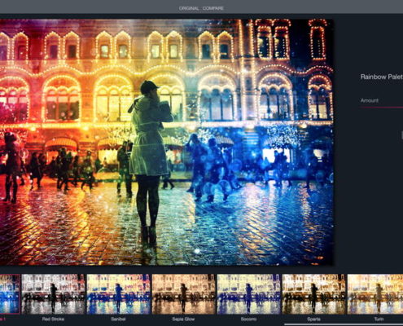This screenshot has width=403, height=326.
Task: Select the Sanibel preset thumbnail
Action: pyautogui.click(x=118, y=294)
